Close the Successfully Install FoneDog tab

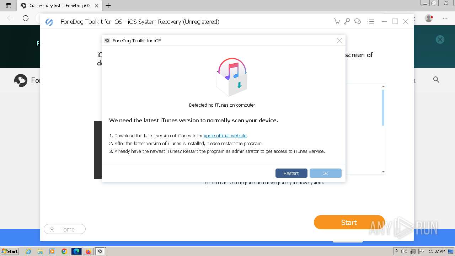pyautogui.click(x=96, y=6)
